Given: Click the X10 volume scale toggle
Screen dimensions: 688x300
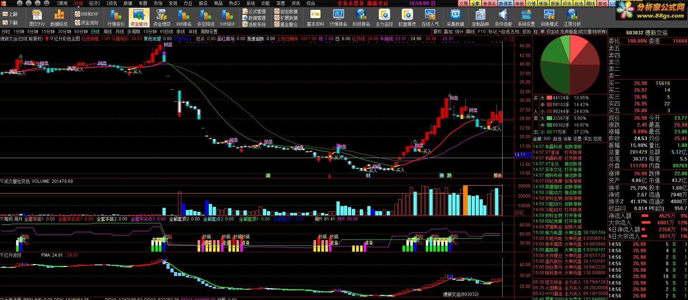Looking at the screenshot, I should click(x=519, y=213).
